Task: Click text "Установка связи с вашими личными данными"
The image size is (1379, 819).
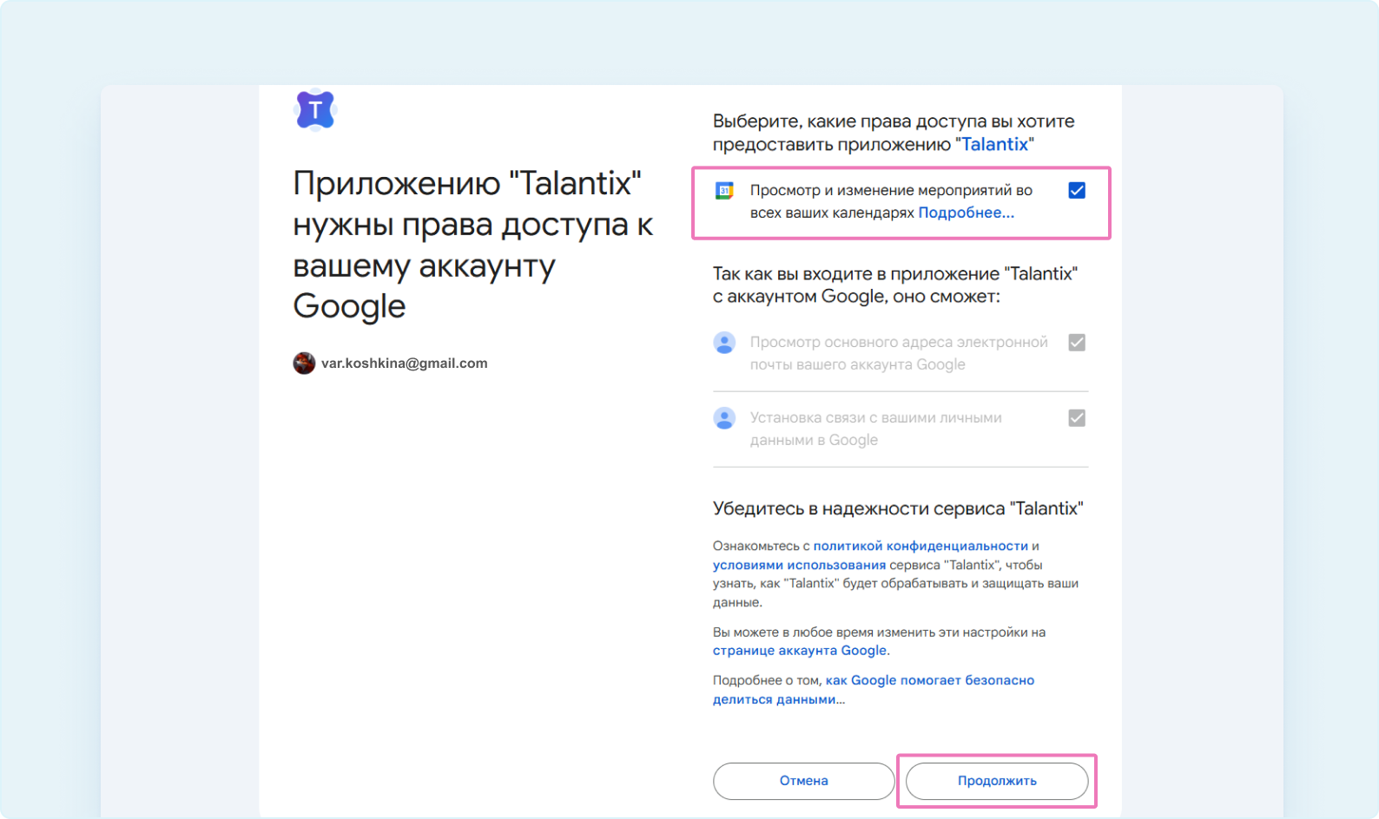Action: [x=875, y=429]
